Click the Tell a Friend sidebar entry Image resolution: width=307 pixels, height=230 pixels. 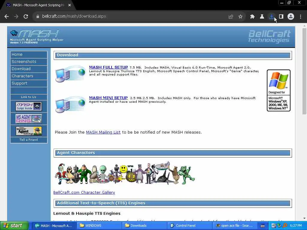28,140
